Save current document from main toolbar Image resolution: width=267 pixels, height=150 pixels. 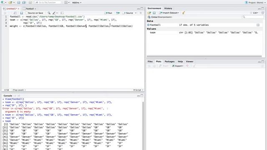click(19, 2)
